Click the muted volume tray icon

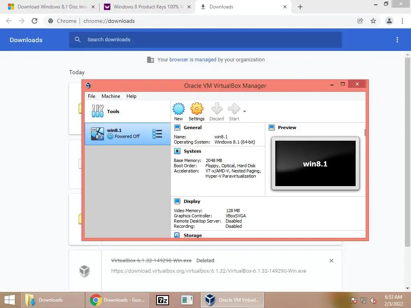coord(373,300)
